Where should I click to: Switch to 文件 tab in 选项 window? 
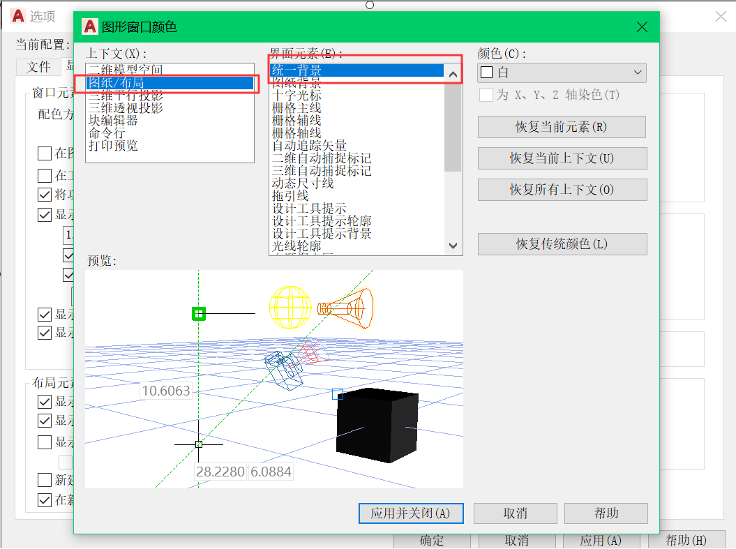coord(38,67)
